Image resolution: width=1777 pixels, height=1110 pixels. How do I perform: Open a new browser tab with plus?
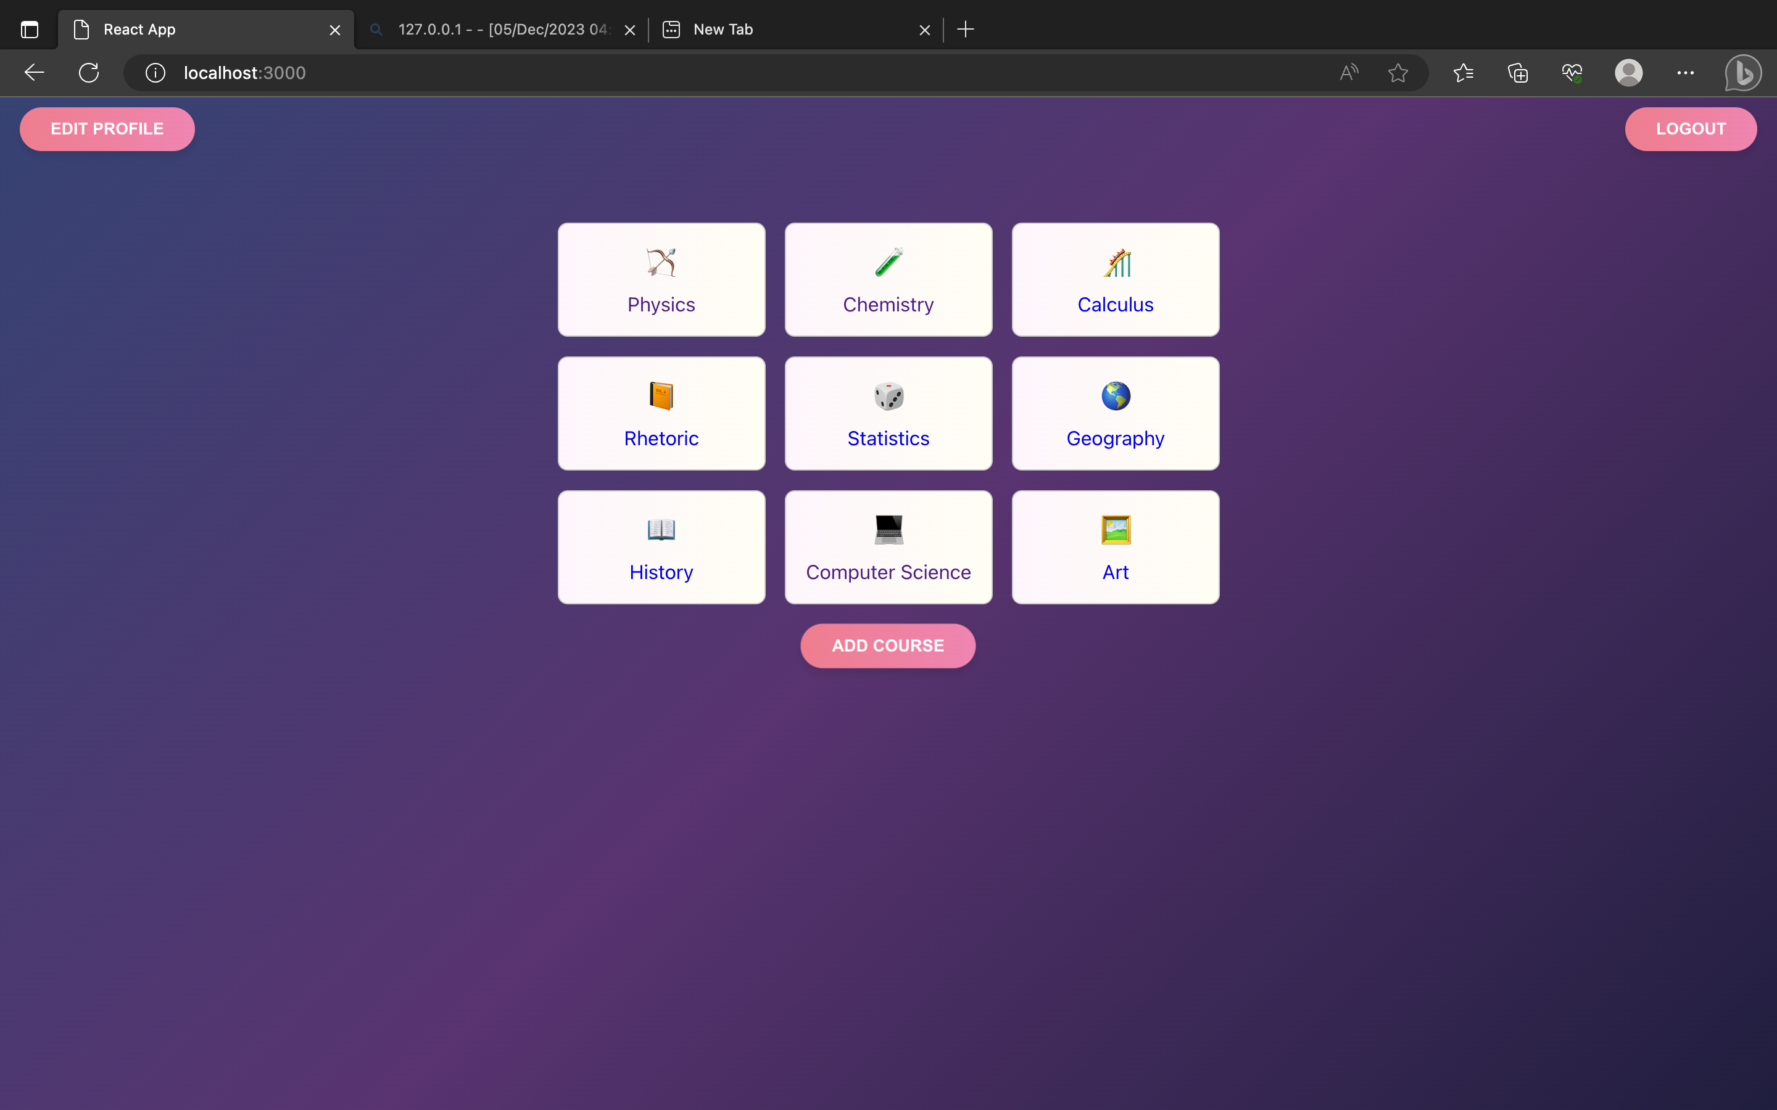(x=966, y=30)
